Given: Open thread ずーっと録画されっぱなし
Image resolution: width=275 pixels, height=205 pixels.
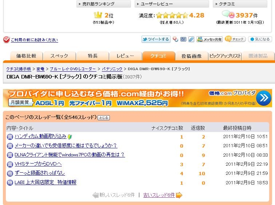Looking at the screenshot, I should [40, 173].
